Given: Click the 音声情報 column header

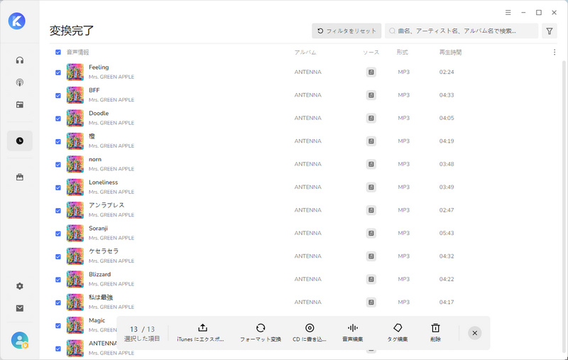Looking at the screenshot, I should [x=77, y=53].
